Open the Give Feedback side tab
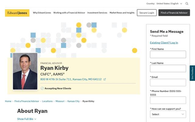The width and height of the screenshot is (195, 122). 192,73
